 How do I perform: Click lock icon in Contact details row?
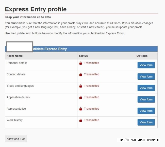81,75
